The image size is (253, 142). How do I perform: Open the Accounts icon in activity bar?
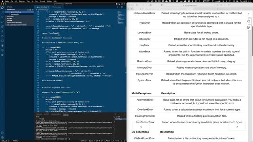click(2, 133)
